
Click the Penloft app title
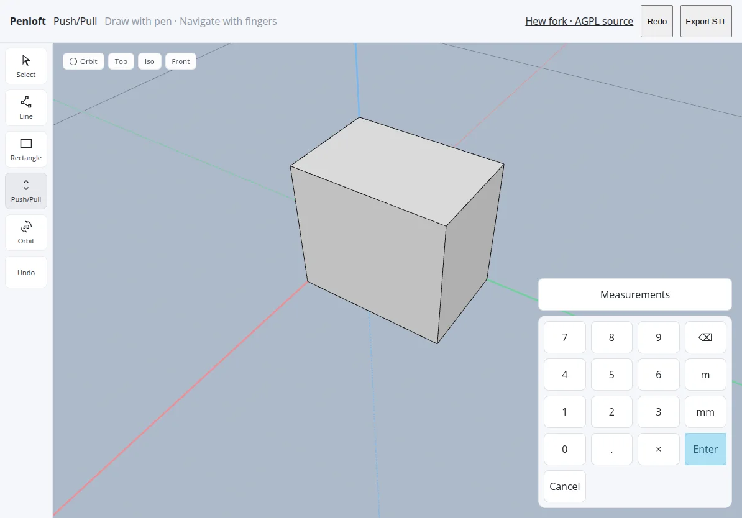[x=28, y=21]
